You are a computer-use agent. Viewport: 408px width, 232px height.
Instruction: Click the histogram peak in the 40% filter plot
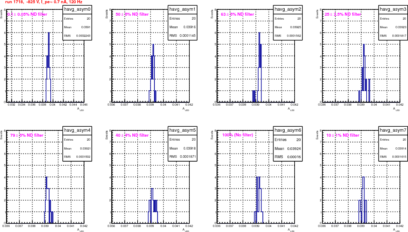pos(152,188)
